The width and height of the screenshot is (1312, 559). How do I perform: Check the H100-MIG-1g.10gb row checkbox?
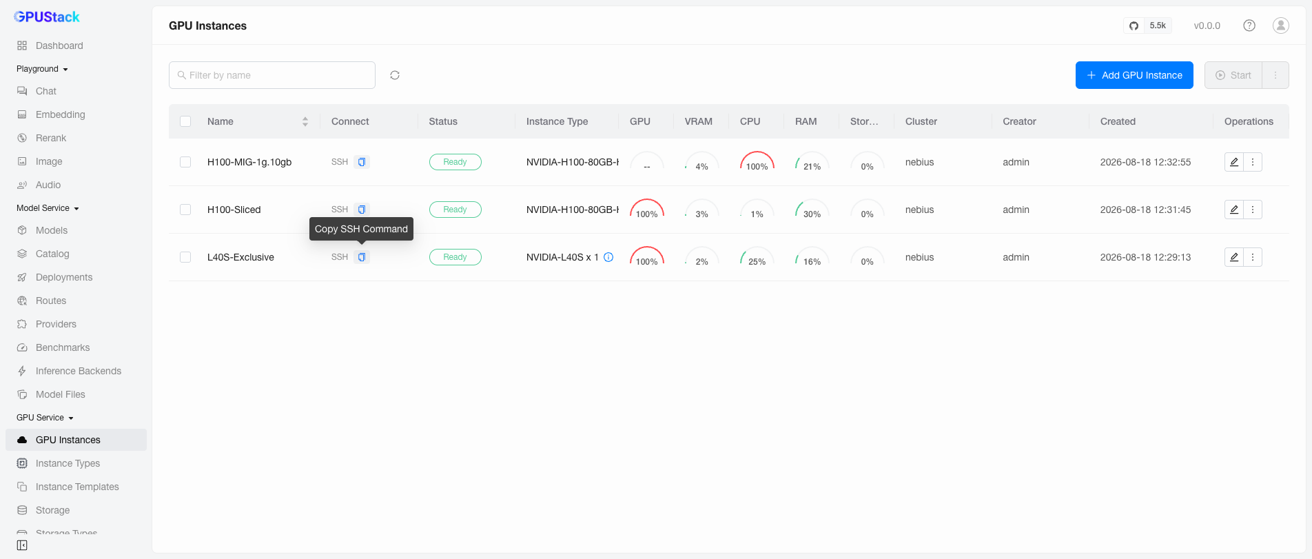click(x=185, y=162)
